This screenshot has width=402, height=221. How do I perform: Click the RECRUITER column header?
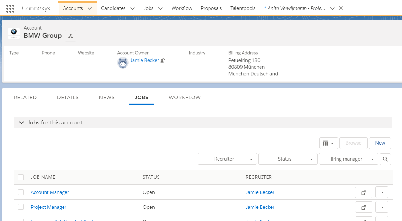pos(259,177)
